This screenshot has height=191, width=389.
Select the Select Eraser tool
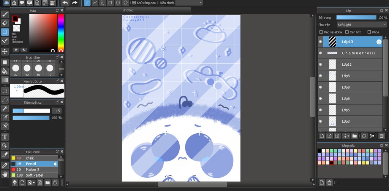5,126
